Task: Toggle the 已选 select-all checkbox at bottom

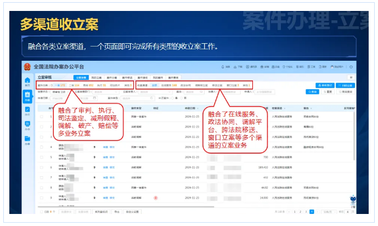Action: pos(42,211)
